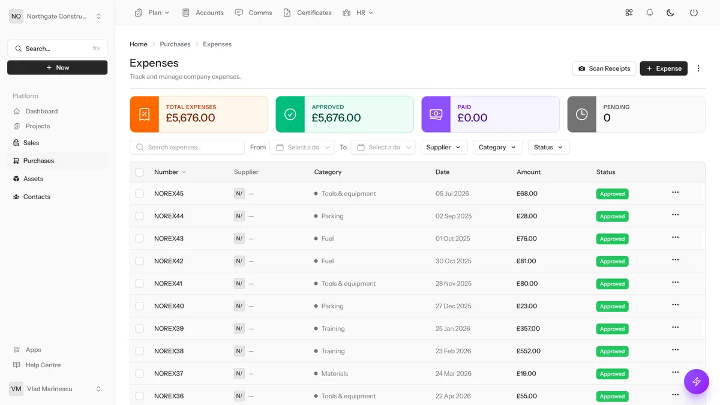The width and height of the screenshot is (720, 405).
Task: Toggle dark mode moon icon
Action: [x=671, y=13]
